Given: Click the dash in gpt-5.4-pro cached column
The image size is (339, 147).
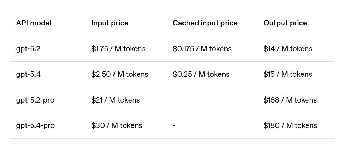Looking at the screenshot, I should point(174,125).
